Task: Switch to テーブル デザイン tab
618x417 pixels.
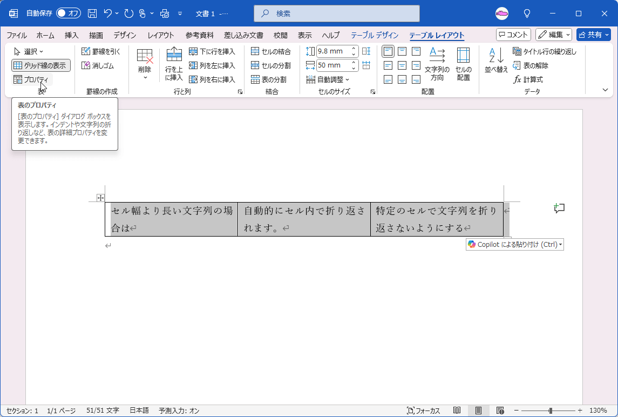Action: [375, 35]
